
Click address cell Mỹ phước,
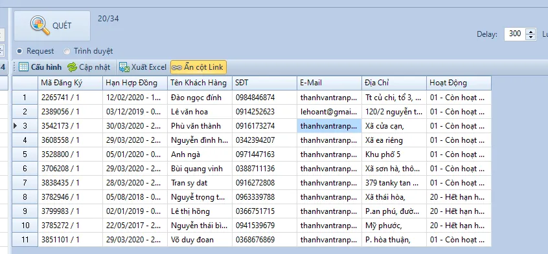[x=394, y=226]
